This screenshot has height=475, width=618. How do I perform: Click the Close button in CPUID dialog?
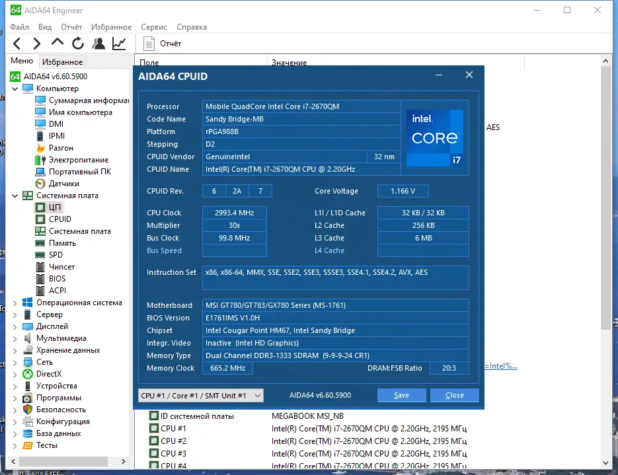click(454, 395)
